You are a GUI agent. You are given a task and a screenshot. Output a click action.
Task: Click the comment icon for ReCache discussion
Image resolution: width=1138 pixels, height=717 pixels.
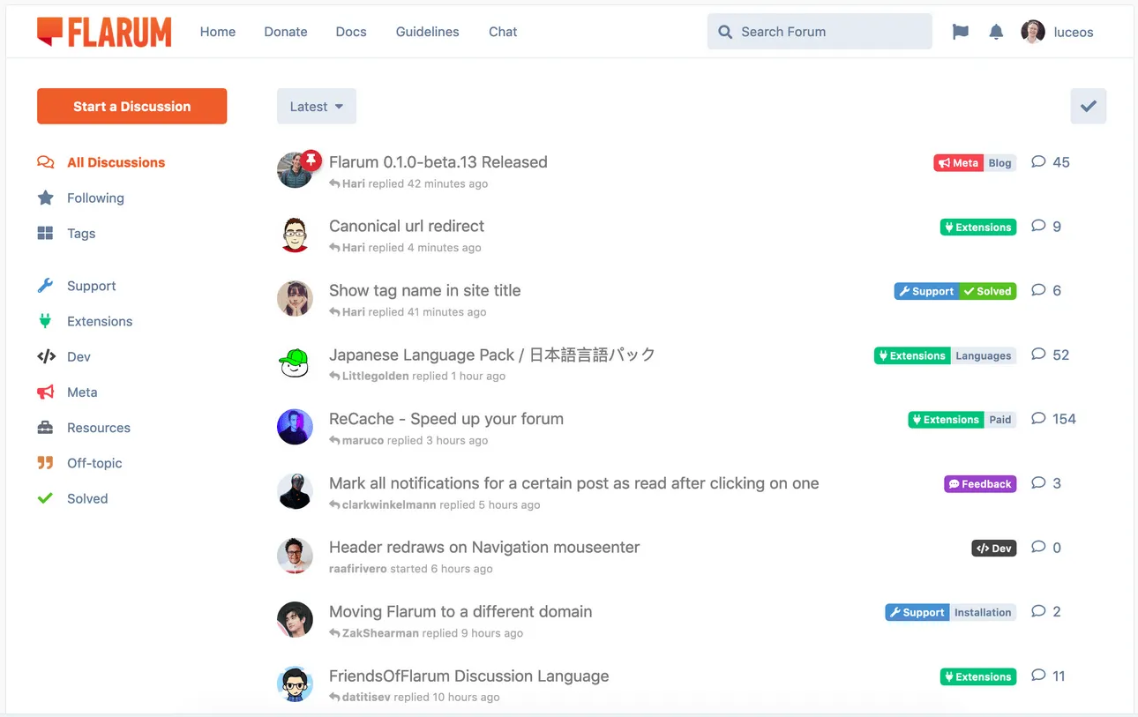(x=1038, y=418)
